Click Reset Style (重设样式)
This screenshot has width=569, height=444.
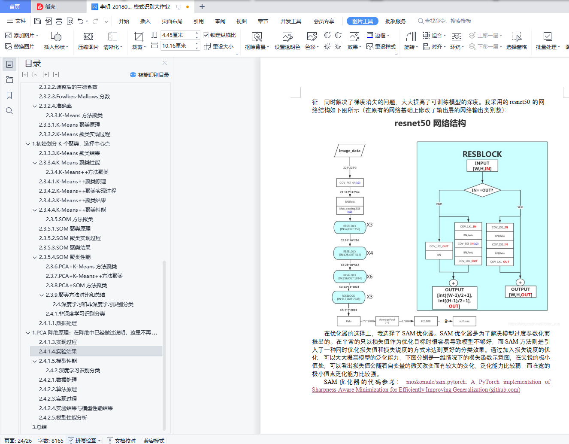pyautogui.click(x=381, y=46)
